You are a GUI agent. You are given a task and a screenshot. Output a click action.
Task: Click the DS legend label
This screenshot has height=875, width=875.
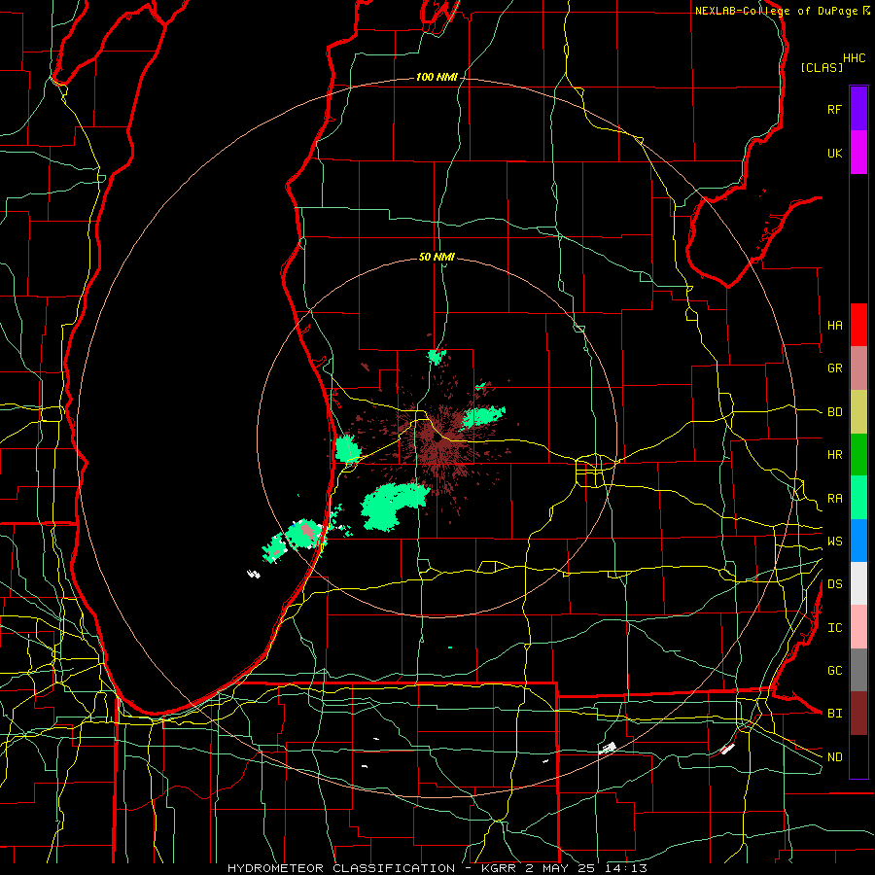click(834, 584)
